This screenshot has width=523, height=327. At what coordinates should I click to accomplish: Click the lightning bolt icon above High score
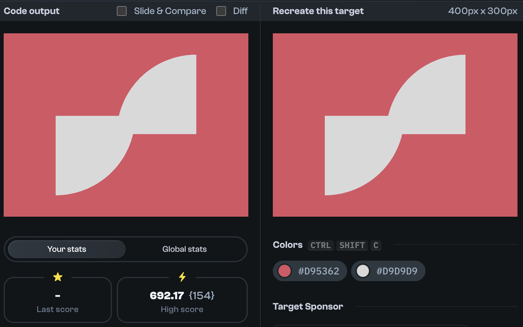coord(182,277)
